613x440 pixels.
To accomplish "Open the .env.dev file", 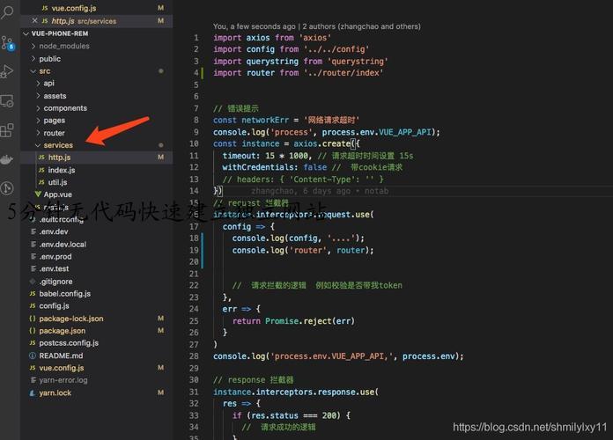I will coord(54,231).
